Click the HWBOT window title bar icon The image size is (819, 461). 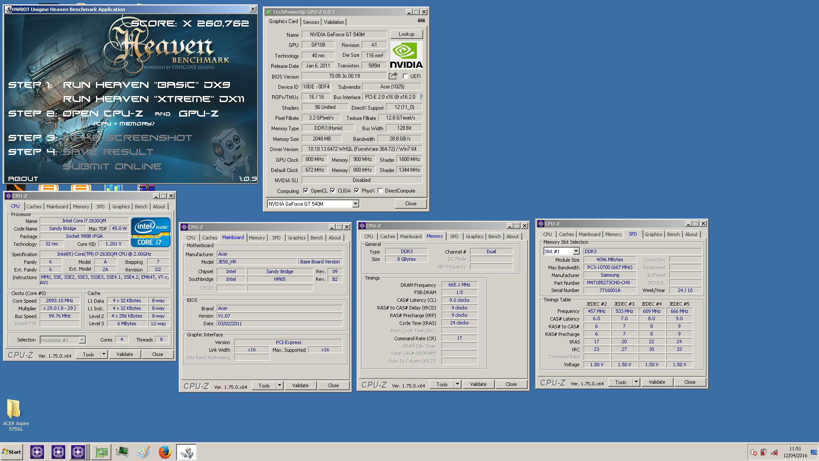pyautogui.click(x=8, y=9)
